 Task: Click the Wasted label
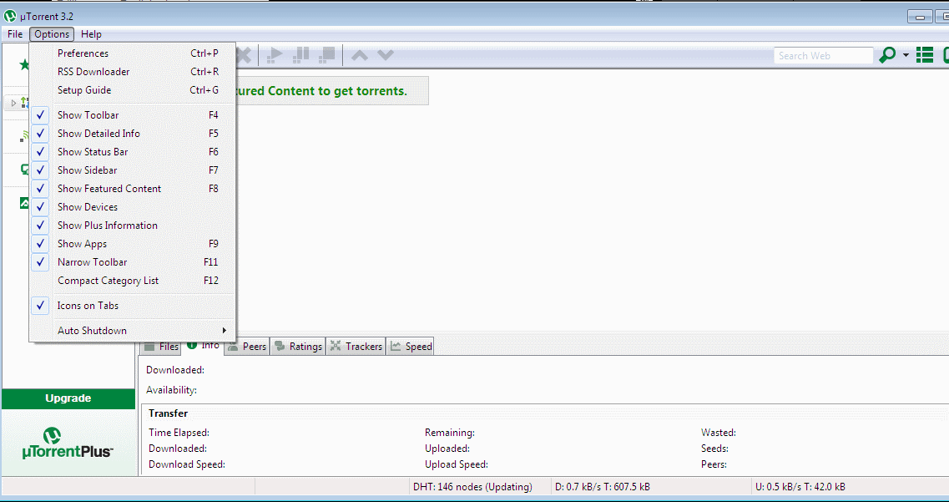click(719, 433)
